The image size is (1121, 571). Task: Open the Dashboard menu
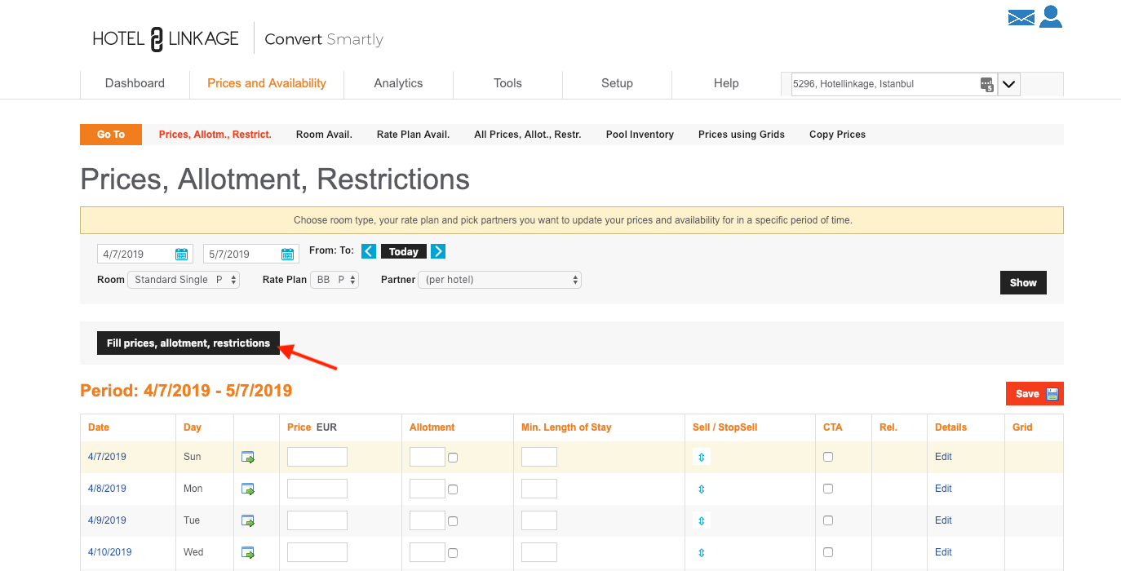point(135,83)
